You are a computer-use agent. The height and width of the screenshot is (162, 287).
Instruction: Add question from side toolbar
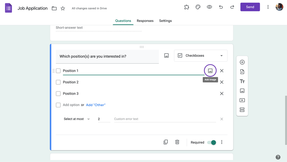[242, 62]
